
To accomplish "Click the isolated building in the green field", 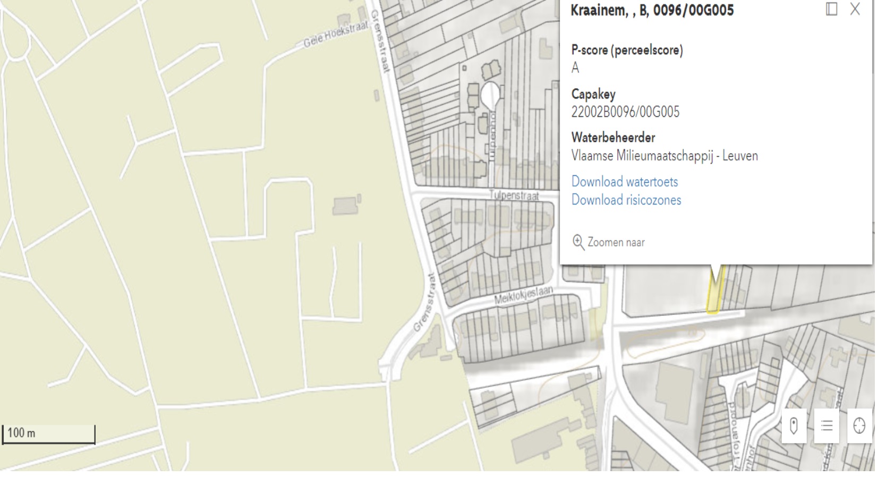I will click(346, 206).
